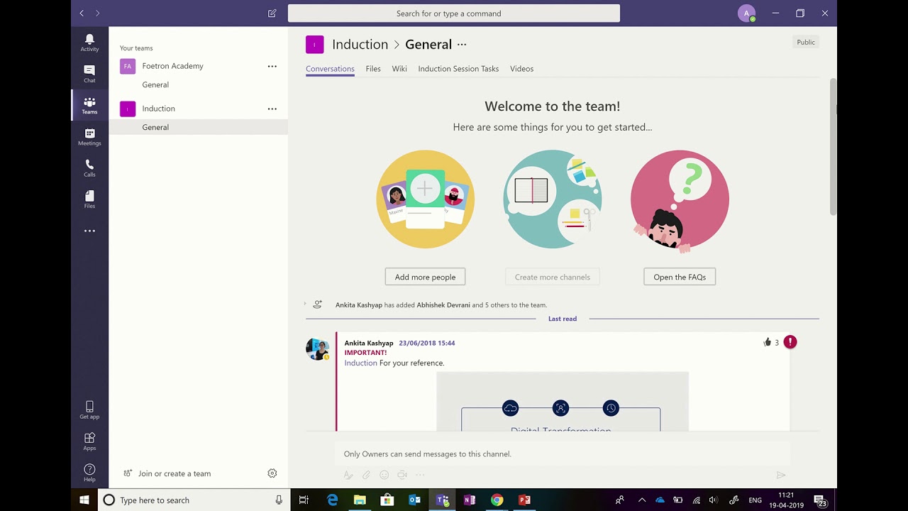
Task: Expand the members added system message
Action: [305, 304]
